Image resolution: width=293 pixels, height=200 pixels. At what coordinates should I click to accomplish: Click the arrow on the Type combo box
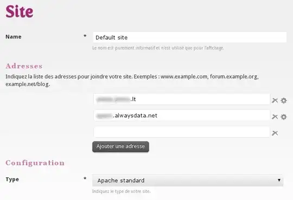(x=279, y=180)
